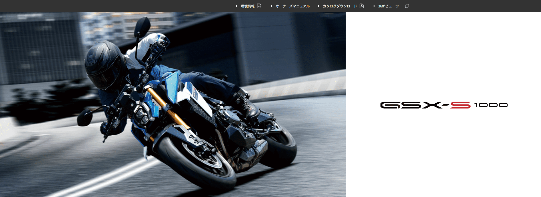Hit the triangle marker before 360°ビューワー
Screen dimensions: 541x197
[x=374, y=6]
